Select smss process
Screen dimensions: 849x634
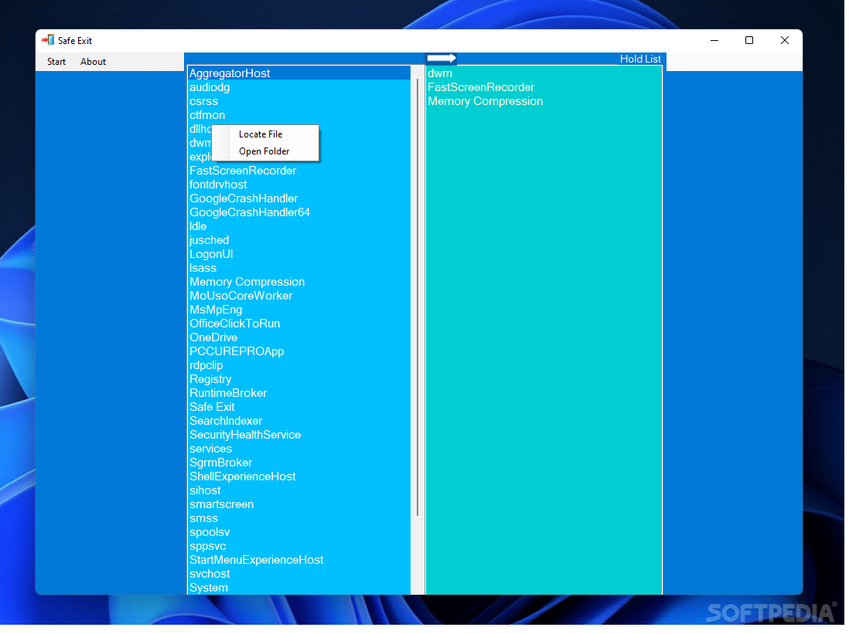(300, 519)
